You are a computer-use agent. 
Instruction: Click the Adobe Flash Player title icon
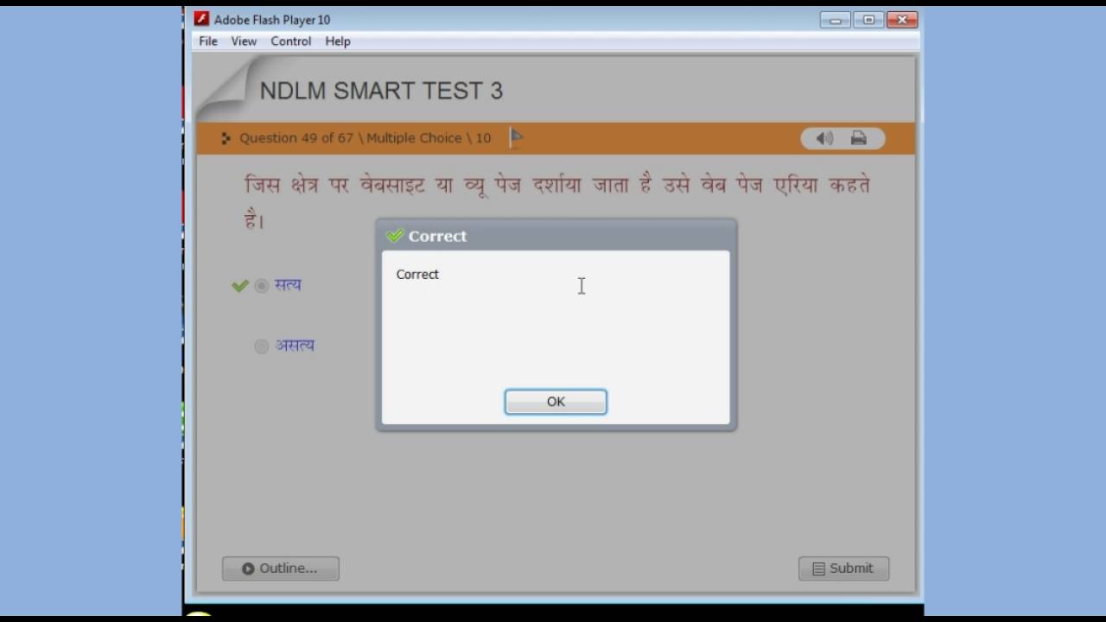tap(201, 19)
